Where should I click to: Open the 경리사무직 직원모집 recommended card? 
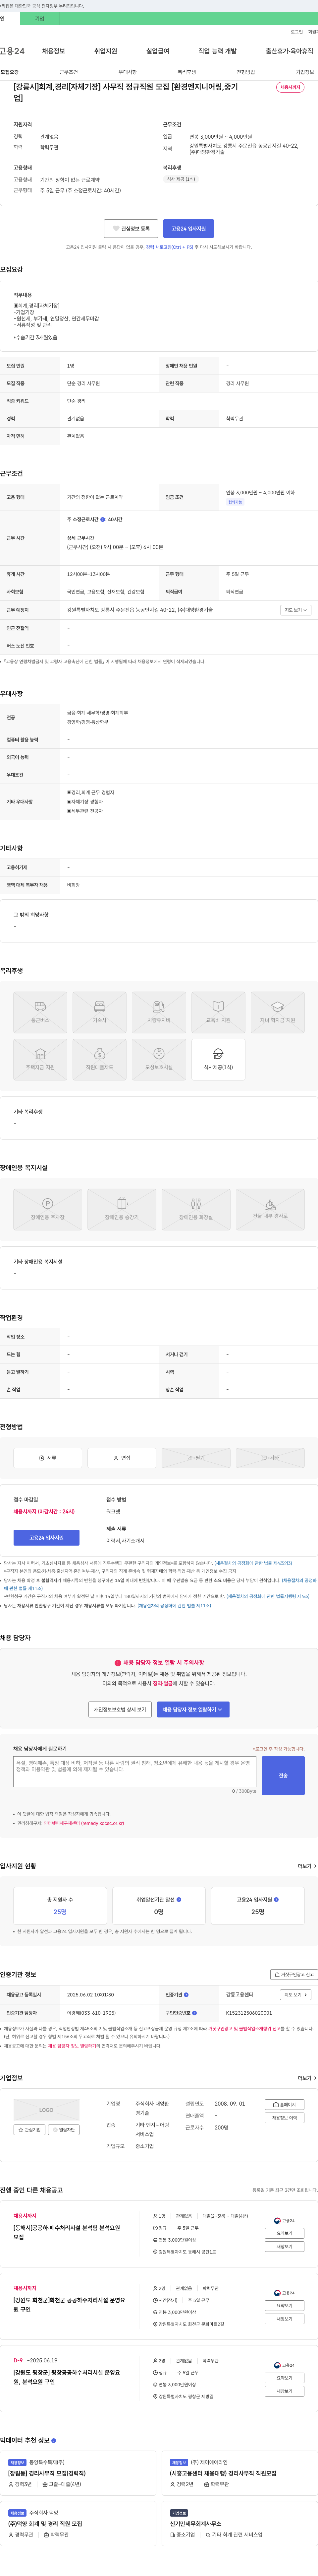(240, 2473)
